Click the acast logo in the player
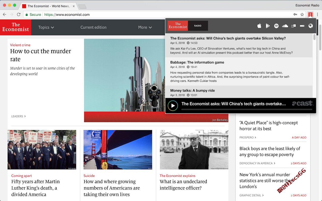This screenshot has width=322, height=201. [x=303, y=103]
